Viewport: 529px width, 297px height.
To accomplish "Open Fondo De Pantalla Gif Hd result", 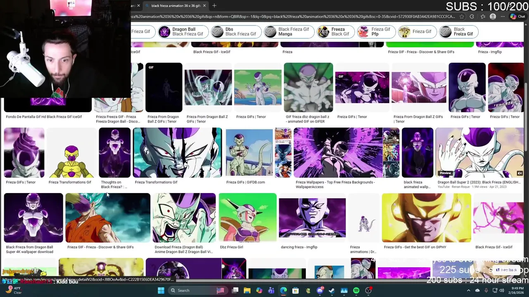I will pos(44,117).
